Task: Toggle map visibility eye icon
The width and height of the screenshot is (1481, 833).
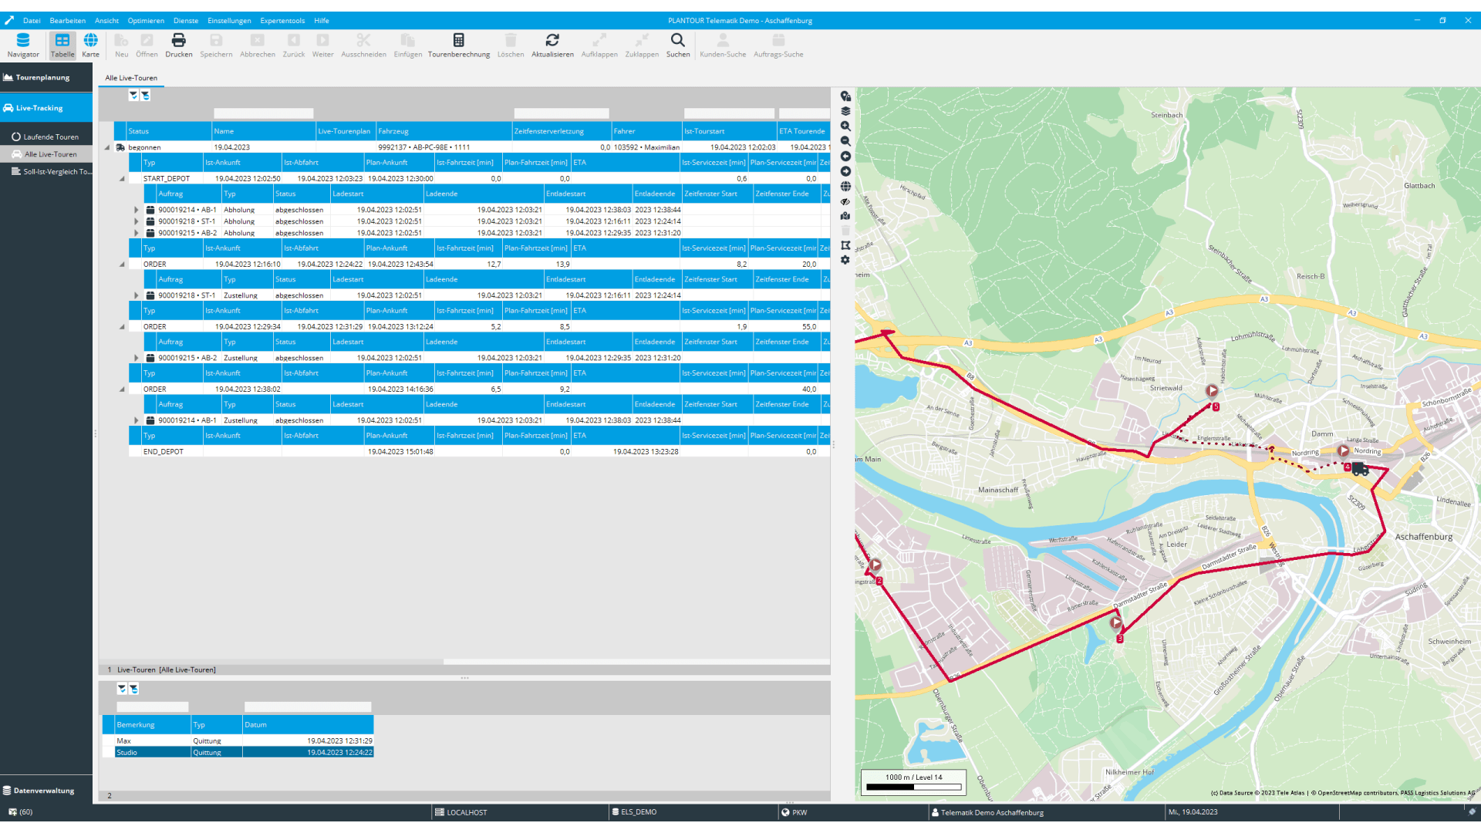Action: point(845,201)
